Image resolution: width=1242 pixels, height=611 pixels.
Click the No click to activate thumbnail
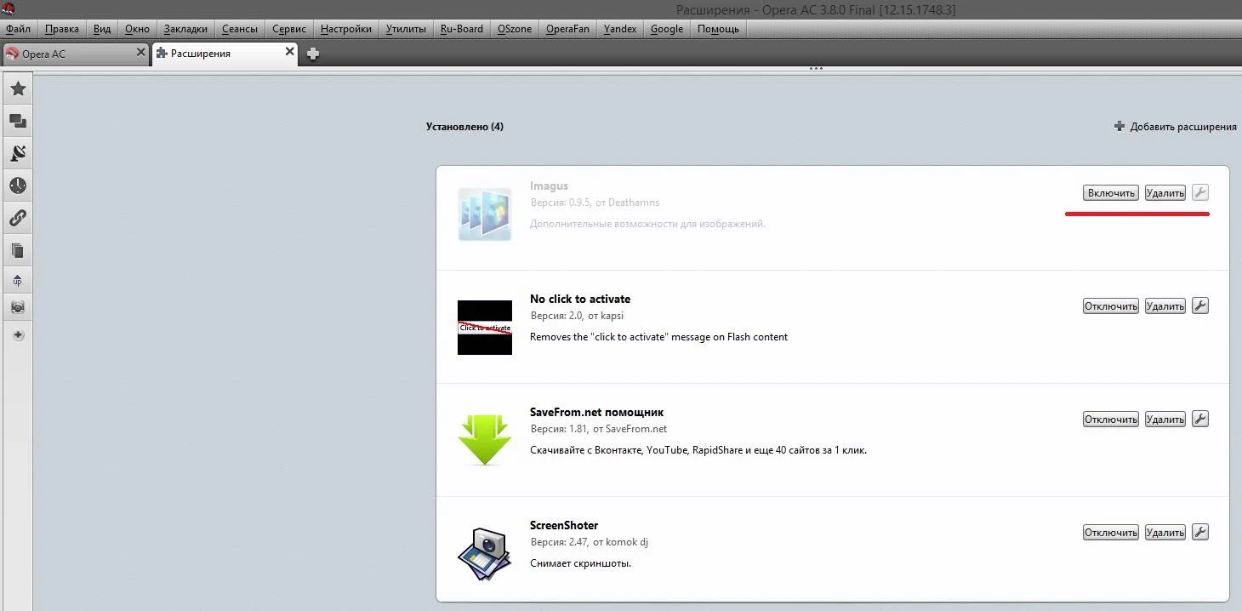(485, 328)
